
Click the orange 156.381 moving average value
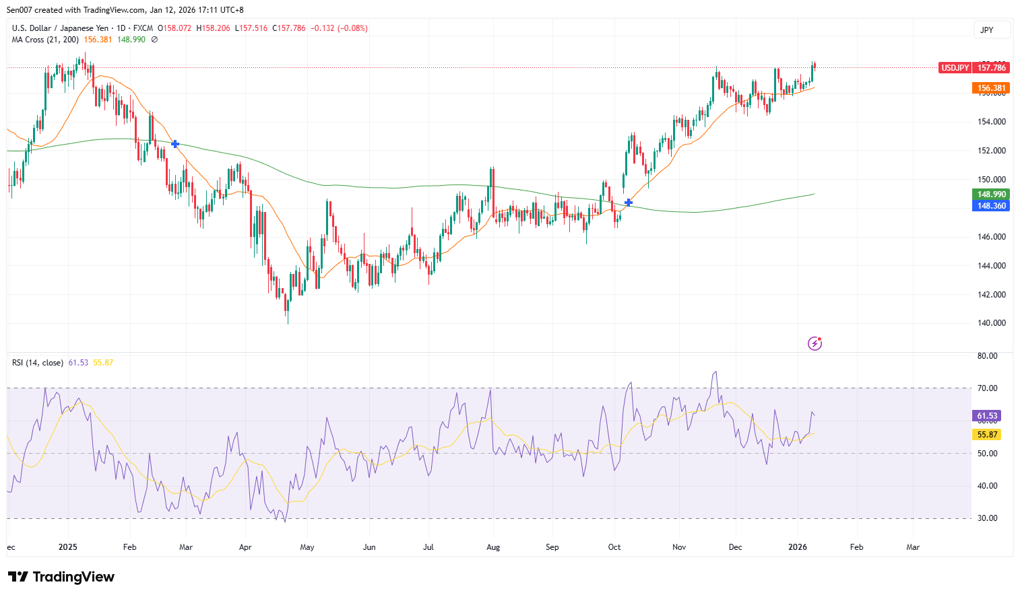991,87
